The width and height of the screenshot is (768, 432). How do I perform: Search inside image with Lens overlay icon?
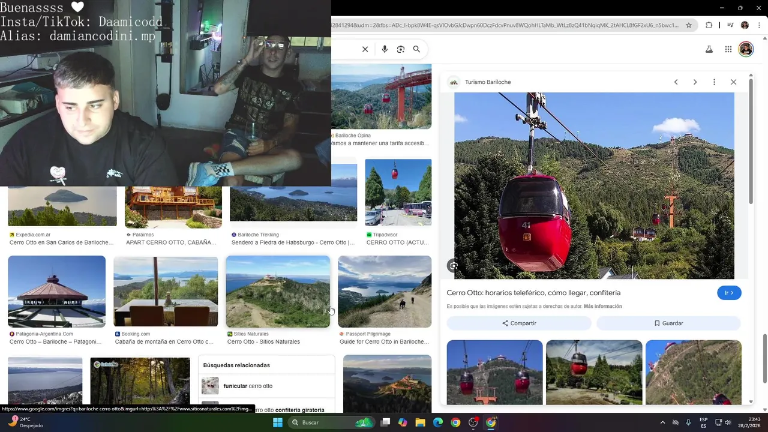pos(454,266)
